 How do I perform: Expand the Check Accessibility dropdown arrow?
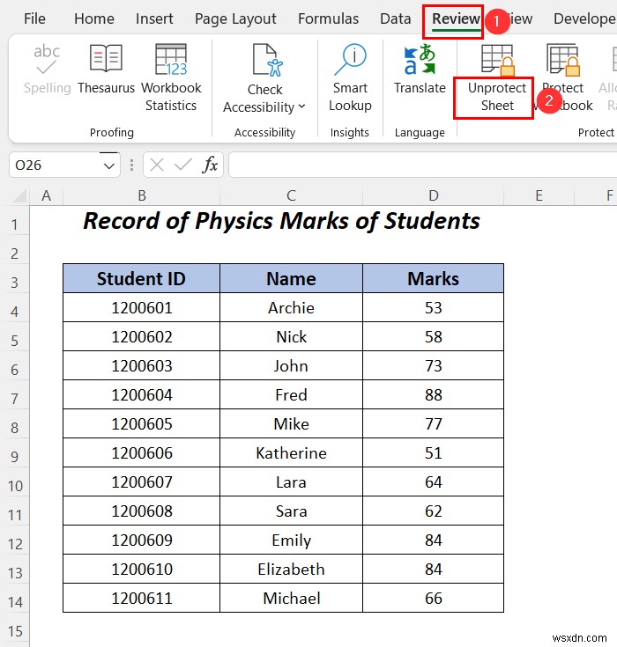(301, 107)
